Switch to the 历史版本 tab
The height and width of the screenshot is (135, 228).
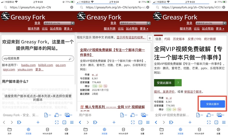179,39
